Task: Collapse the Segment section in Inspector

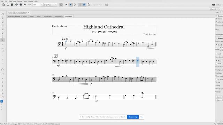Action: pos(216,38)
